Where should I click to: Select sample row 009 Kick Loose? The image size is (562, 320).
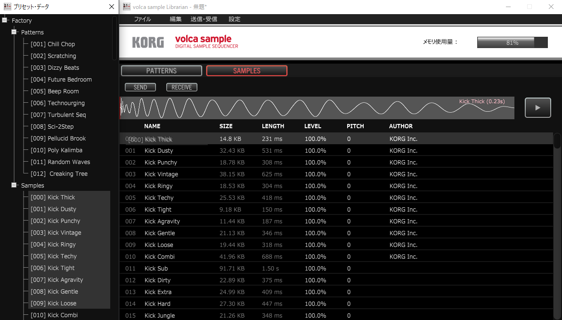click(336, 245)
